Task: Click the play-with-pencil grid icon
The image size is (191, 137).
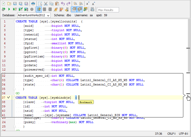Action: pyautogui.click(x=21, y=9)
